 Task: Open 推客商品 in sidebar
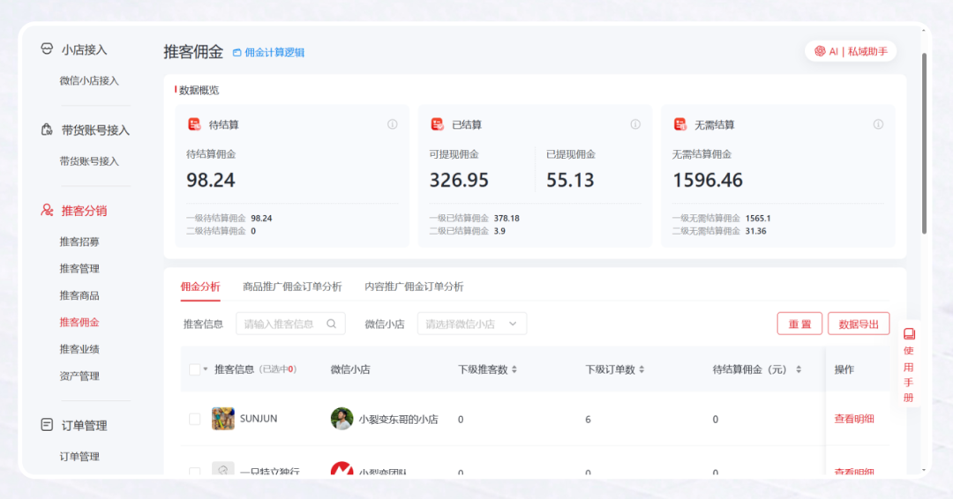click(79, 295)
